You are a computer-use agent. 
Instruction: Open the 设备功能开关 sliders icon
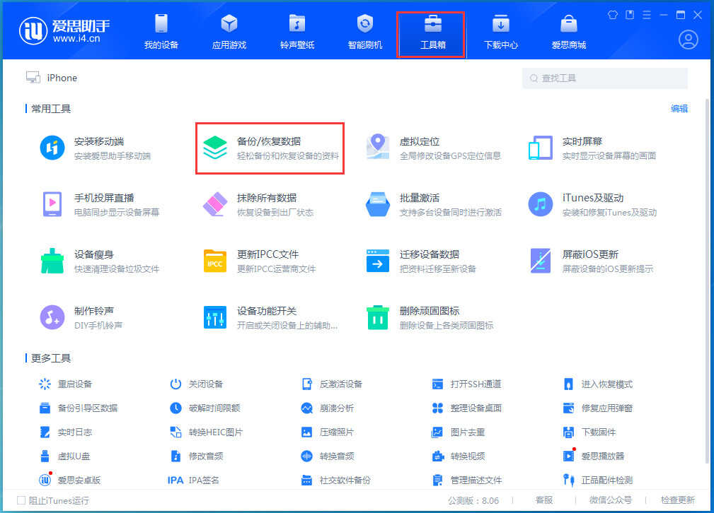click(x=214, y=317)
